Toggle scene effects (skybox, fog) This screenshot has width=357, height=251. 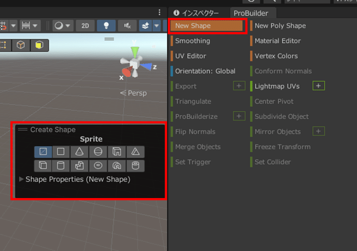tap(145, 26)
